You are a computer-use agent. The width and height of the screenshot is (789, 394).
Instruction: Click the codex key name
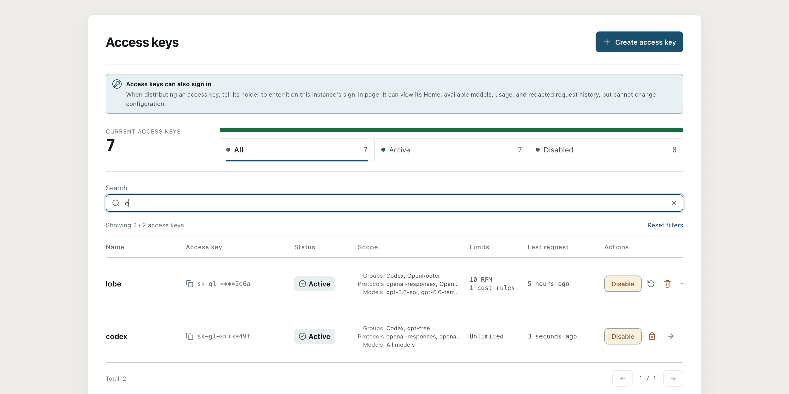[x=116, y=337]
